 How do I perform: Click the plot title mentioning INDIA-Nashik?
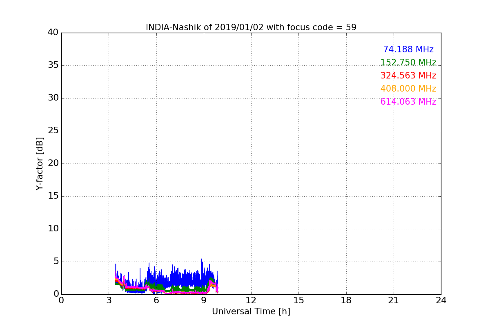click(251, 27)
